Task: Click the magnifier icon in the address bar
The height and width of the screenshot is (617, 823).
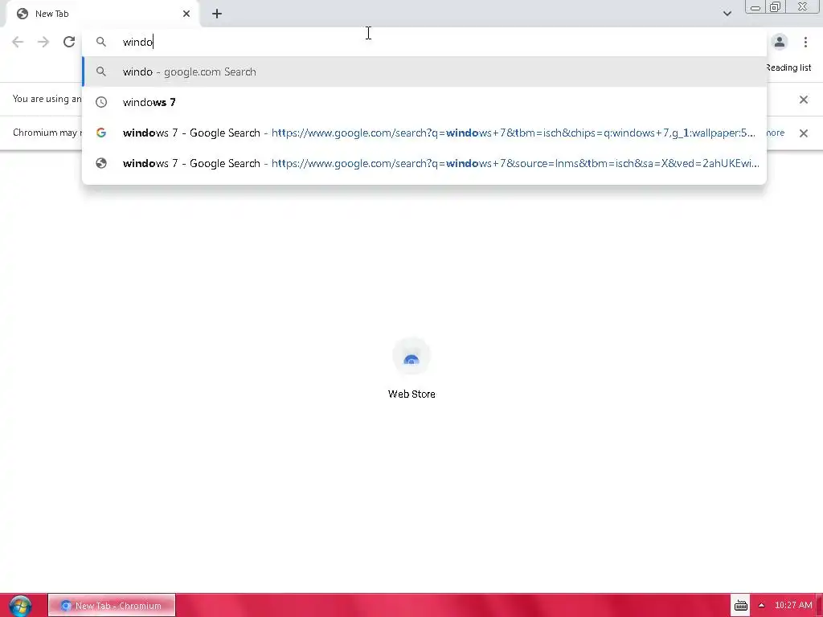Action: [x=101, y=42]
